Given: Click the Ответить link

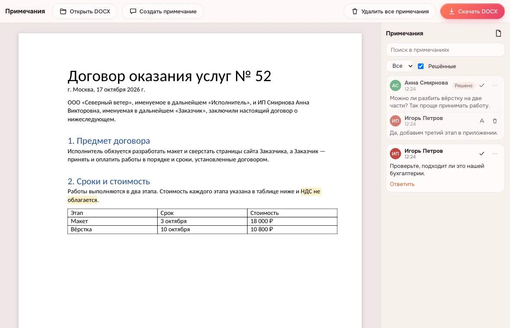Looking at the screenshot, I should coord(402,184).
